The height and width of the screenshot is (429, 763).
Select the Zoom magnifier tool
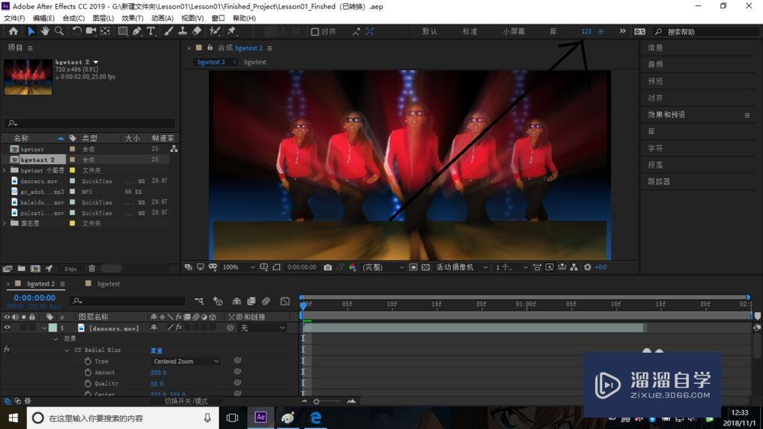pos(59,31)
